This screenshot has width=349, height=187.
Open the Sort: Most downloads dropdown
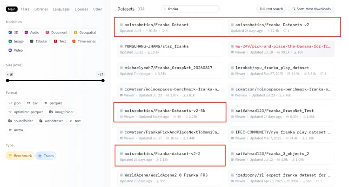311,9
